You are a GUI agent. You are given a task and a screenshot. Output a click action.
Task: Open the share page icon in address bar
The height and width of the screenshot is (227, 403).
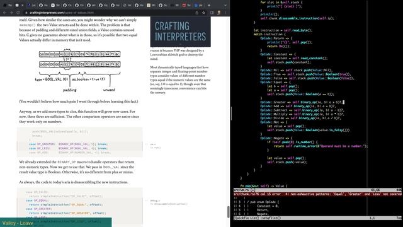197,13
